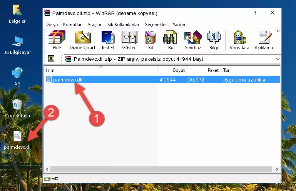Open the Bul search tool
Image resolution: width=296 pixels, height=191 pixels.
click(x=171, y=40)
